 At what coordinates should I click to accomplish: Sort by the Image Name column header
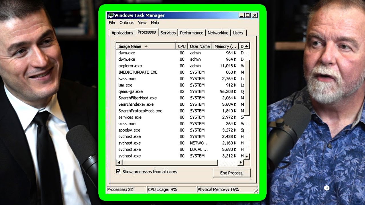[146, 46]
